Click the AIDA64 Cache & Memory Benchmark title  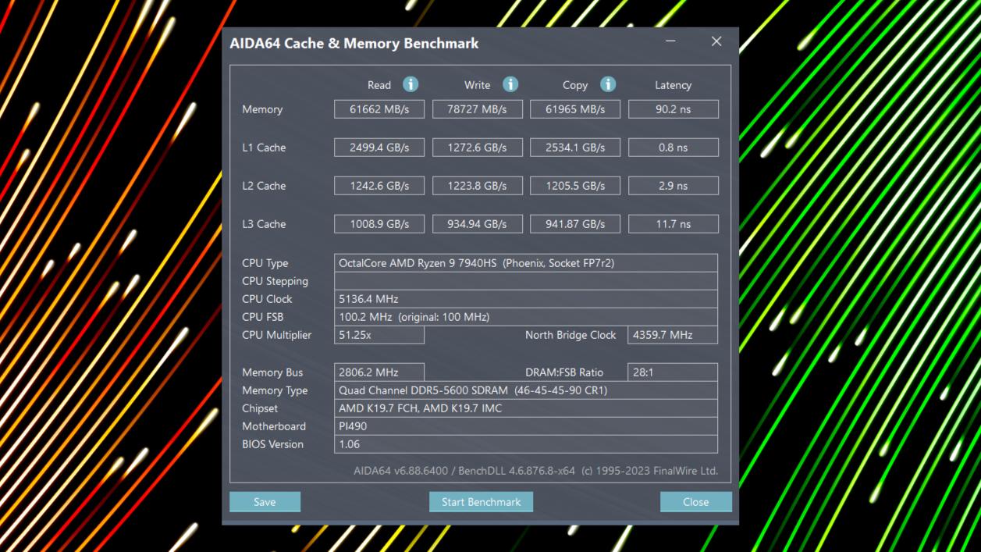point(354,44)
